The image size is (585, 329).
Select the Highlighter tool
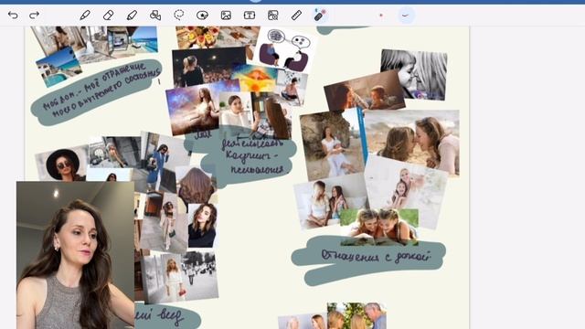click(132, 16)
